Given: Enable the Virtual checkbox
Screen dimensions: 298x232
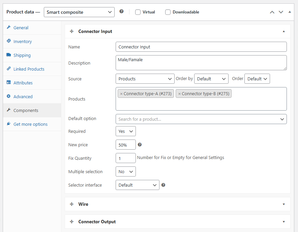Looking at the screenshot, I should click(x=138, y=12).
